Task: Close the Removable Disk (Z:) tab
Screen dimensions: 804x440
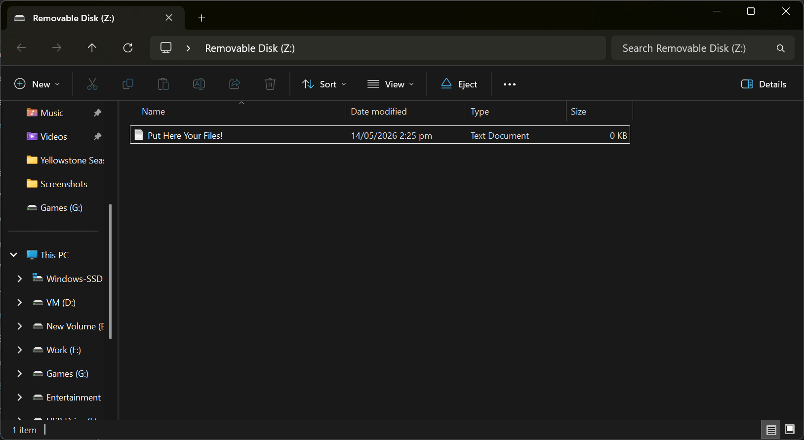Action: click(x=169, y=18)
